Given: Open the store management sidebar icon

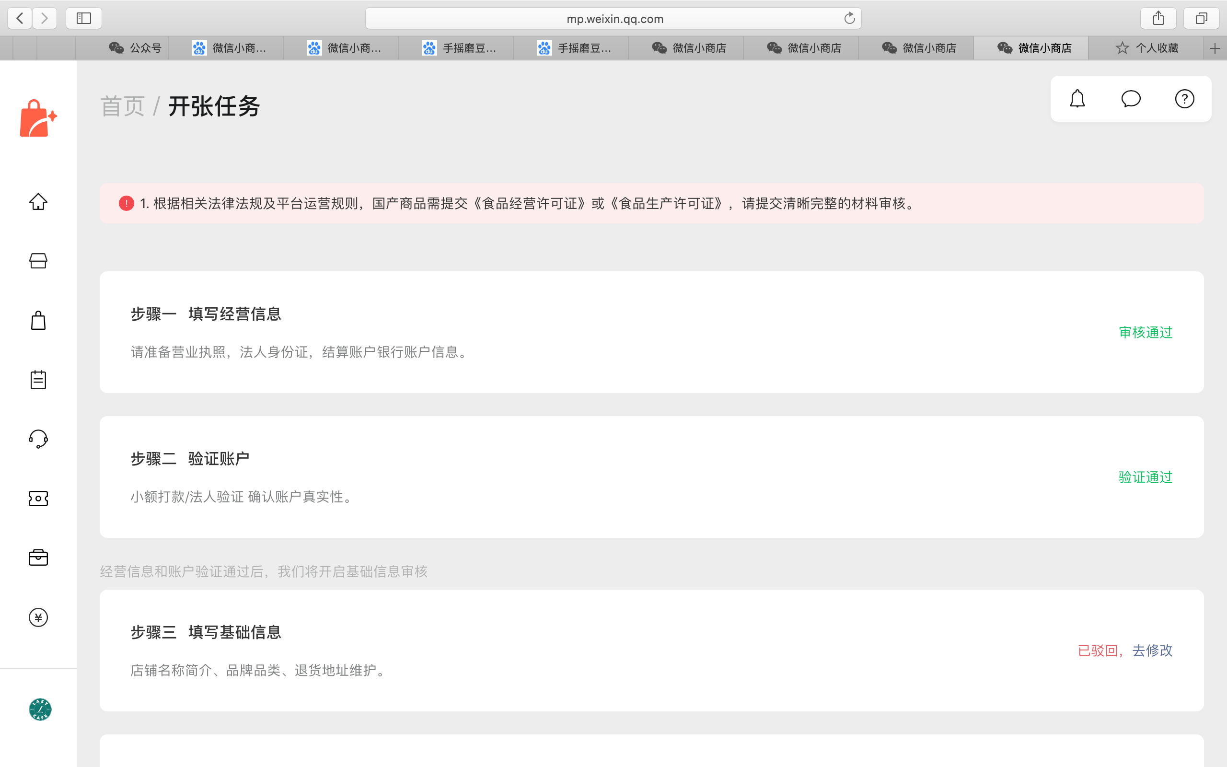Looking at the screenshot, I should pyautogui.click(x=38, y=261).
